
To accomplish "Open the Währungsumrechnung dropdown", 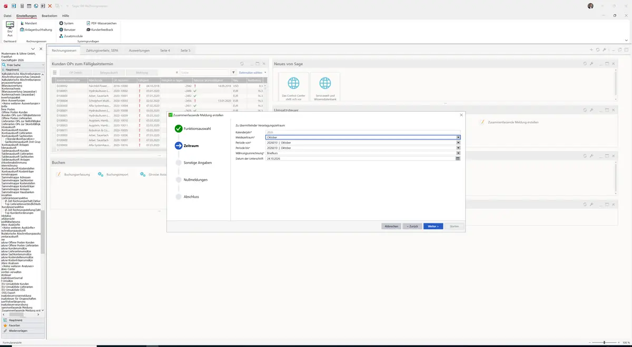I will tap(458, 153).
